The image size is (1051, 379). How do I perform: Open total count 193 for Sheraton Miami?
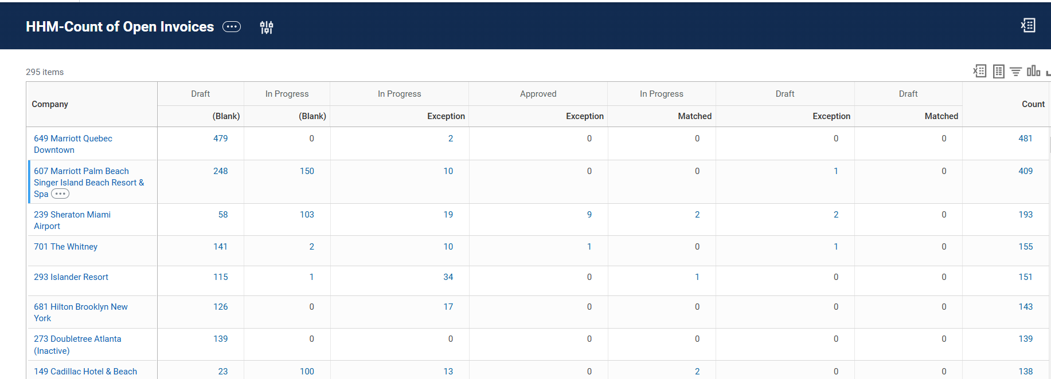(1026, 215)
